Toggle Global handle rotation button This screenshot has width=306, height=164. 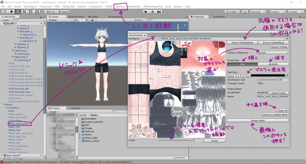pyautogui.click(x=63, y=12)
